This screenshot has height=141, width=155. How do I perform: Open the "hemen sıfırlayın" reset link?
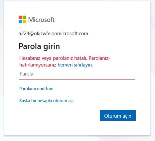(x=75, y=65)
